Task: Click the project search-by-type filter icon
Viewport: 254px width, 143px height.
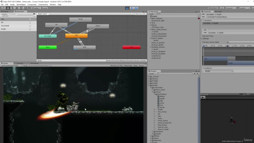Action: (x=194, y=73)
